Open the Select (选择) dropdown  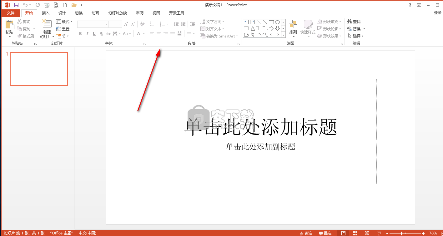tap(355, 36)
